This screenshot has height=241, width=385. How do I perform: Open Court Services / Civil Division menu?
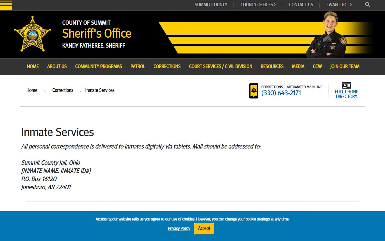click(220, 66)
